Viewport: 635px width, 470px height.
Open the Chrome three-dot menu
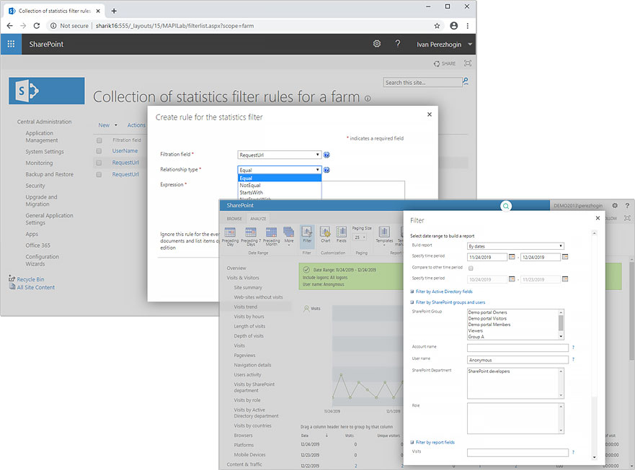pyautogui.click(x=468, y=25)
